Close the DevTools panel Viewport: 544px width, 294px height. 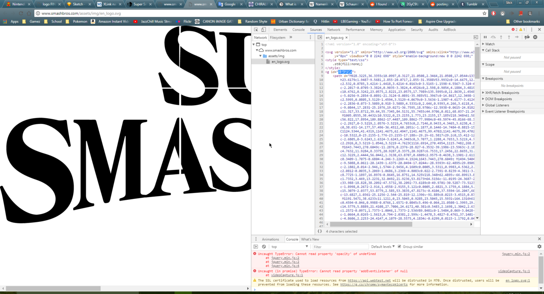(x=539, y=30)
